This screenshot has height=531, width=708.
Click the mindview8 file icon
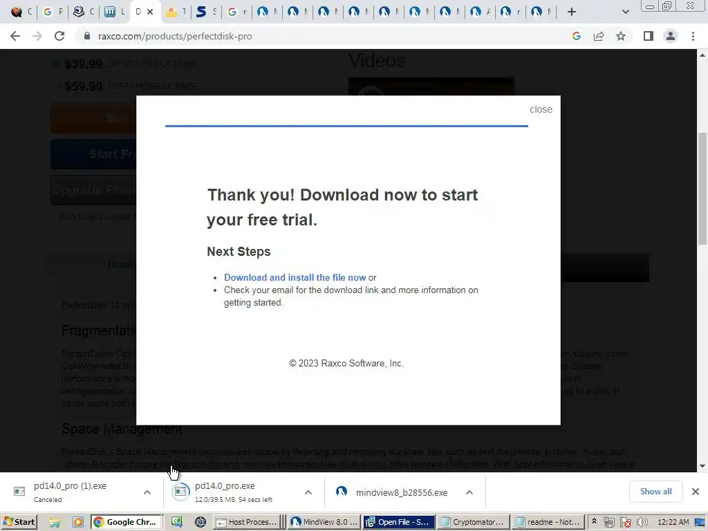[342, 492]
